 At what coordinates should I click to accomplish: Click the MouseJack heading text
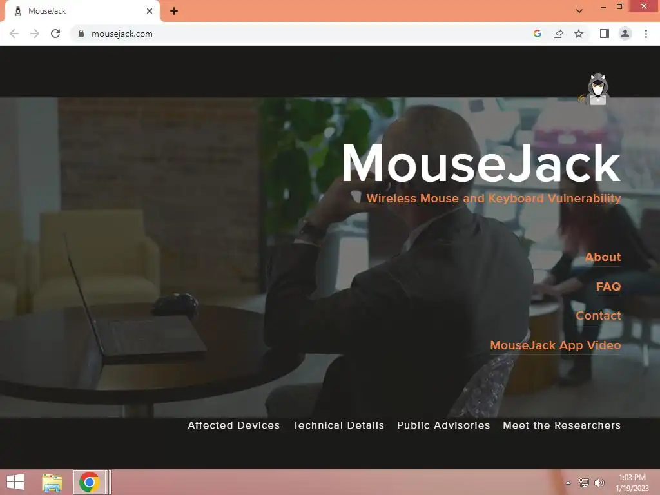coord(481,163)
